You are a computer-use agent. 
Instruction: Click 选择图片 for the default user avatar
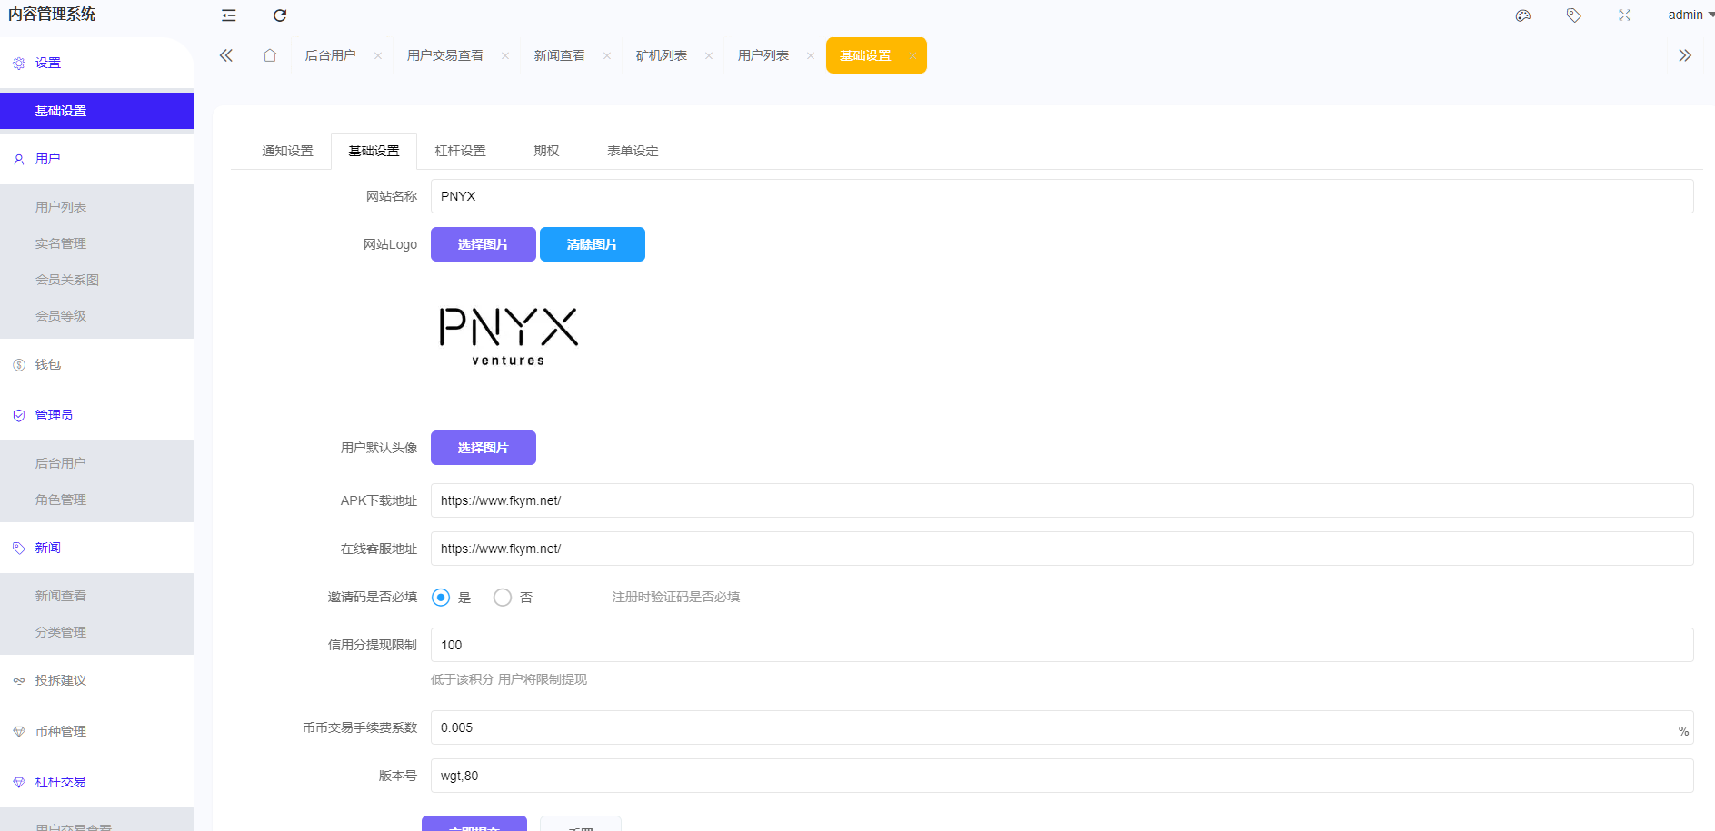coord(483,447)
